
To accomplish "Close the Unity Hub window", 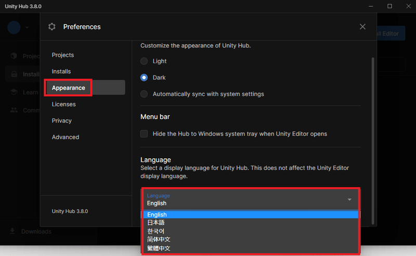I will coord(408,6).
